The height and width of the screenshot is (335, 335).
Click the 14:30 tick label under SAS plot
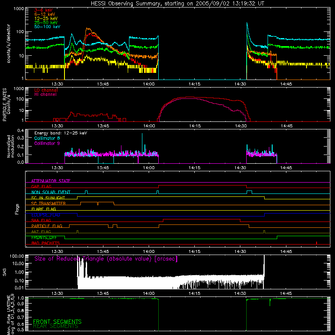pos(240,294)
